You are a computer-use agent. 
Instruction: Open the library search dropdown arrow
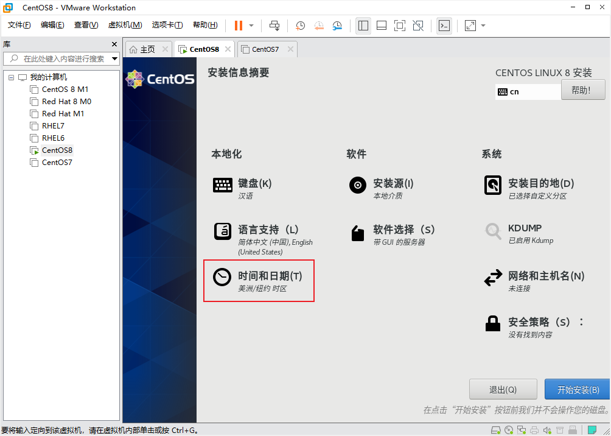click(114, 59)
